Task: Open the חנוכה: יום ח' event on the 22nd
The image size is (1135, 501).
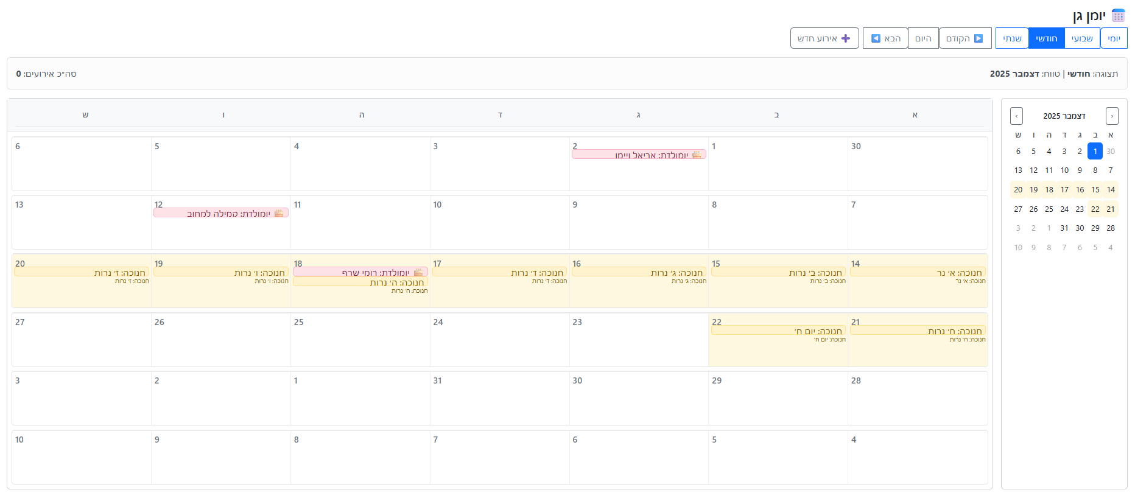Action: tap(778, 331)
